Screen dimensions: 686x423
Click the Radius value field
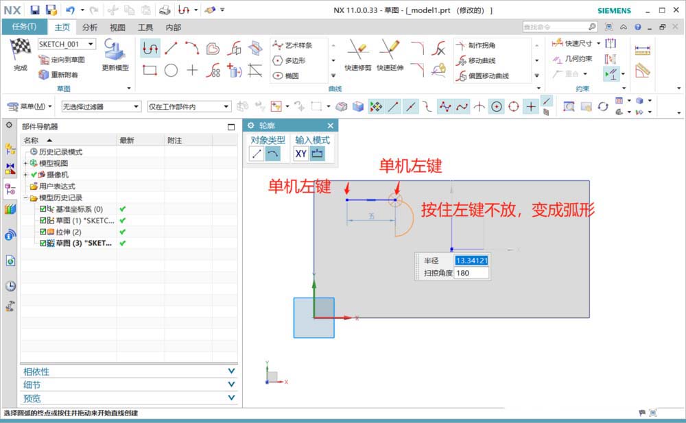pyautogui.click(x=471, y=261)
